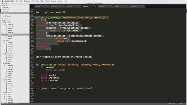Expand migrations folder under accounts
187x105 pixels.
pos(5,24)
